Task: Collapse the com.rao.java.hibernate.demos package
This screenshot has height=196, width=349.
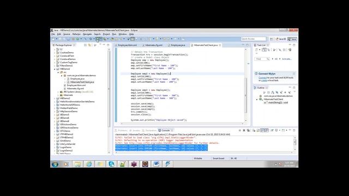Action: pos(62,76)
